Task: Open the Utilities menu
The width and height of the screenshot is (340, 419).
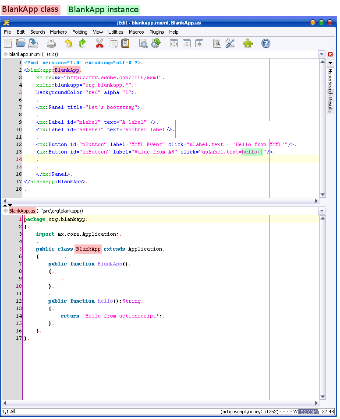Action: (116, 32)
